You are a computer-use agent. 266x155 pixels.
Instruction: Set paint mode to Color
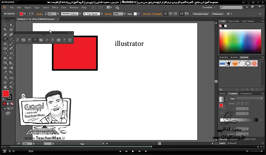pos(5,104)
